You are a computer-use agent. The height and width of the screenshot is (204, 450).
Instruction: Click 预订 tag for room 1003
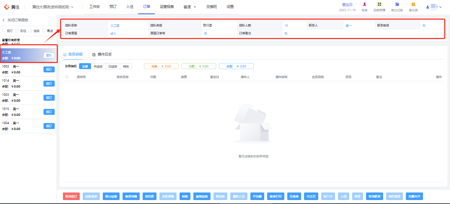click(49, 98)
